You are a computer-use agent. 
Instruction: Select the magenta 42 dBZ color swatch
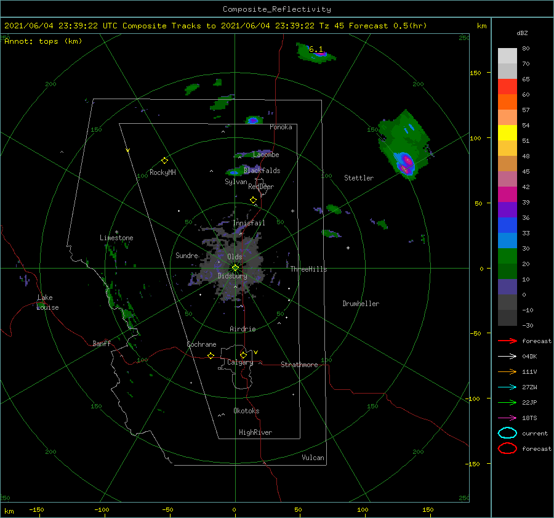point(507,194)
